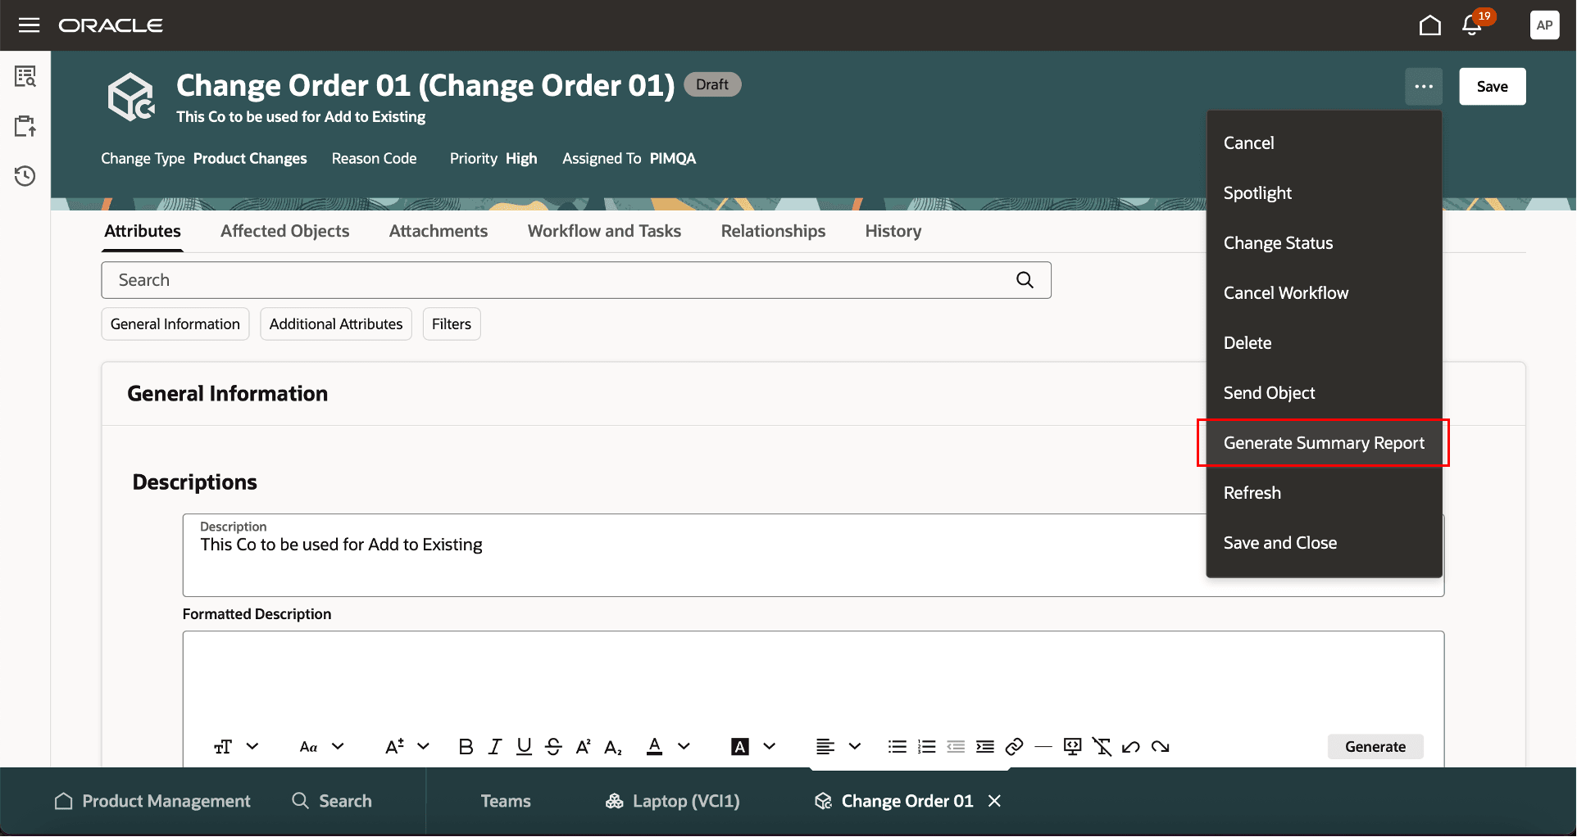Select the clipboard upload icon in the sidebar
Viewport: 1577px width, 837px height.
25,125
